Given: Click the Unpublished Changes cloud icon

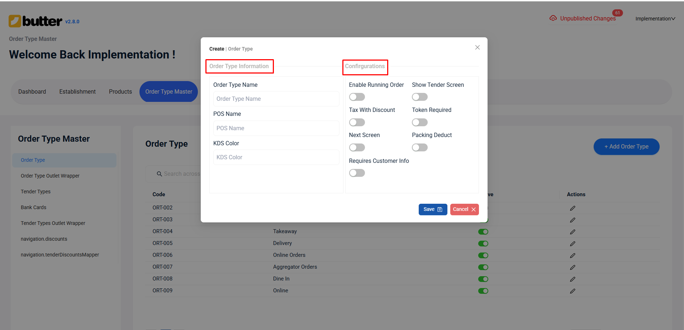Looking at the screenshot, I should 553,18.
